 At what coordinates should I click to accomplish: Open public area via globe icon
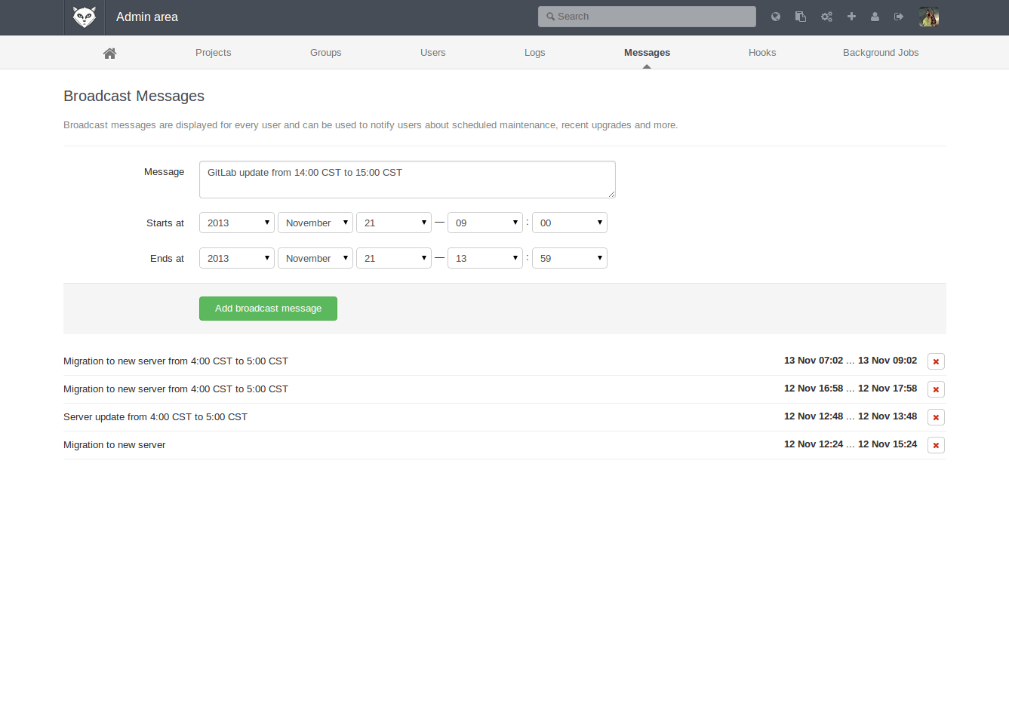point(776,17)
